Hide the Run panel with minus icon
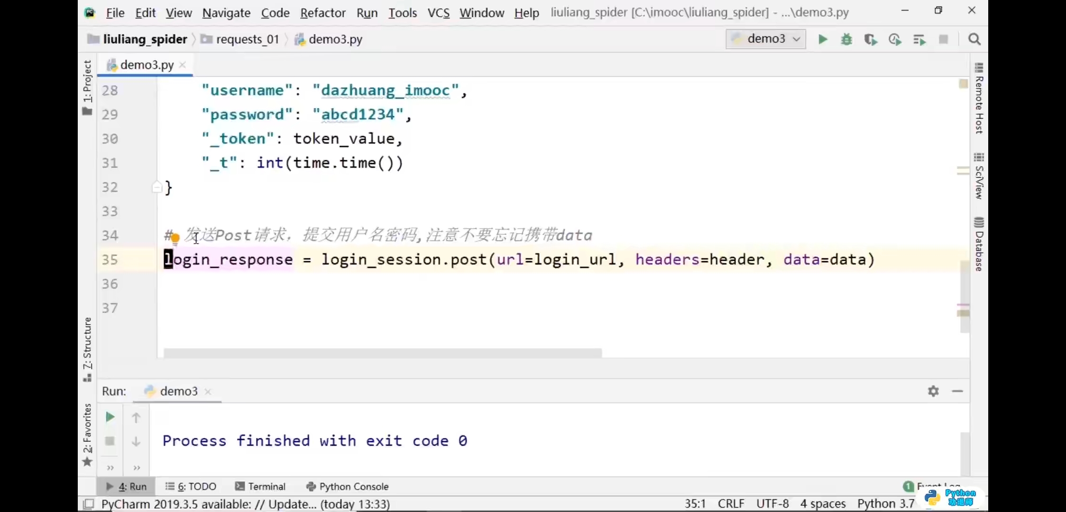The height and width of the screenshot is (512, 1066). (x=957, y=391)
